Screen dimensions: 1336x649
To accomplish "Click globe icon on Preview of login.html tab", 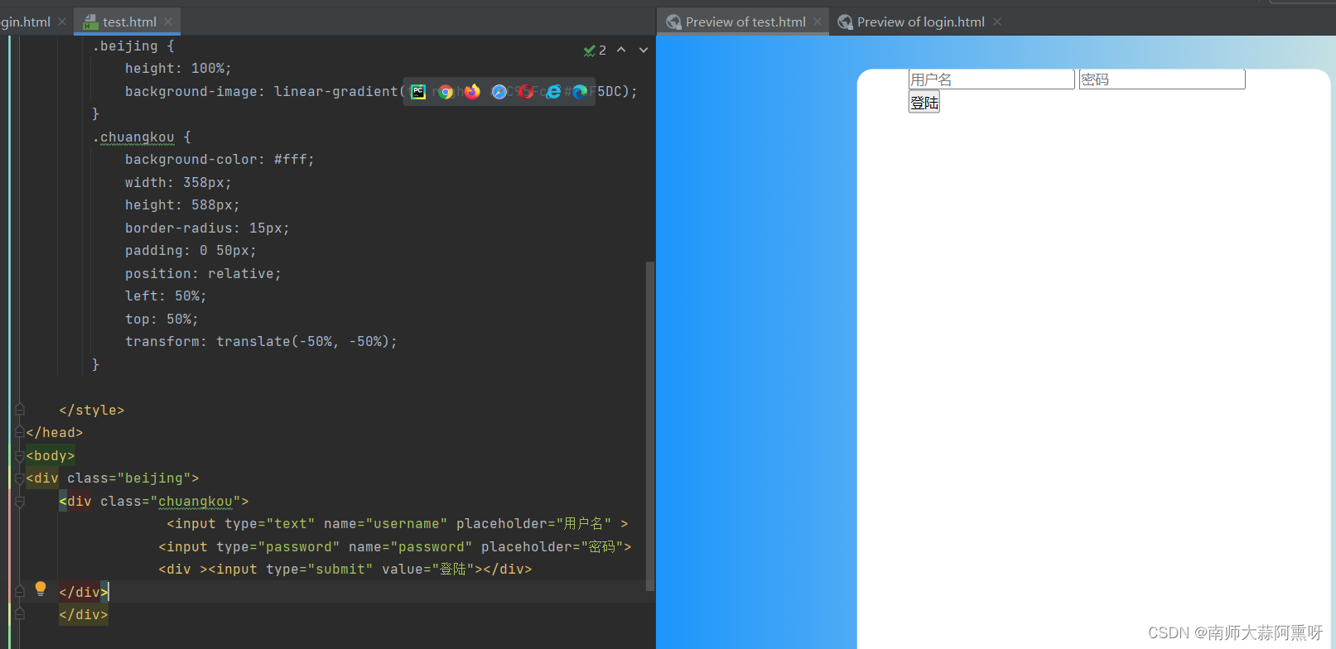I will [x=845, y=22].
